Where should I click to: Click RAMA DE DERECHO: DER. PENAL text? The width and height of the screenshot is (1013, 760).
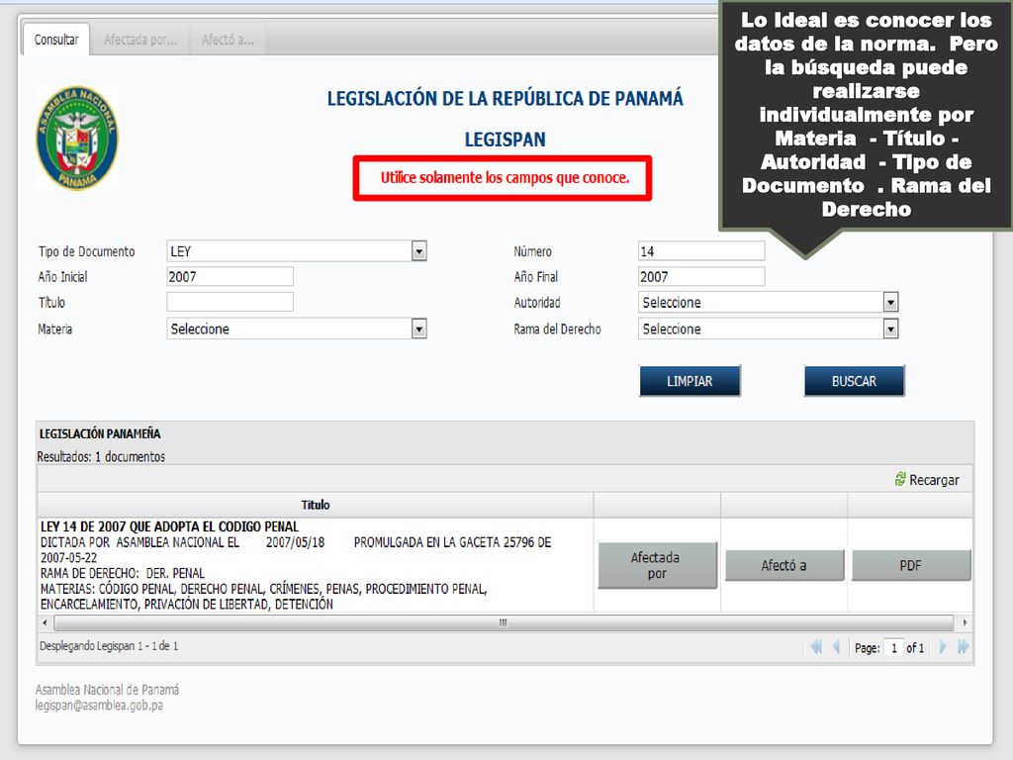point(123,573)
